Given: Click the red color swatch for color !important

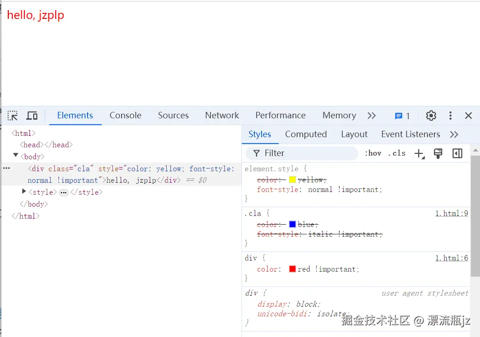Looking at the screenshot, I should pyautogui.click(x=292, y=269).
